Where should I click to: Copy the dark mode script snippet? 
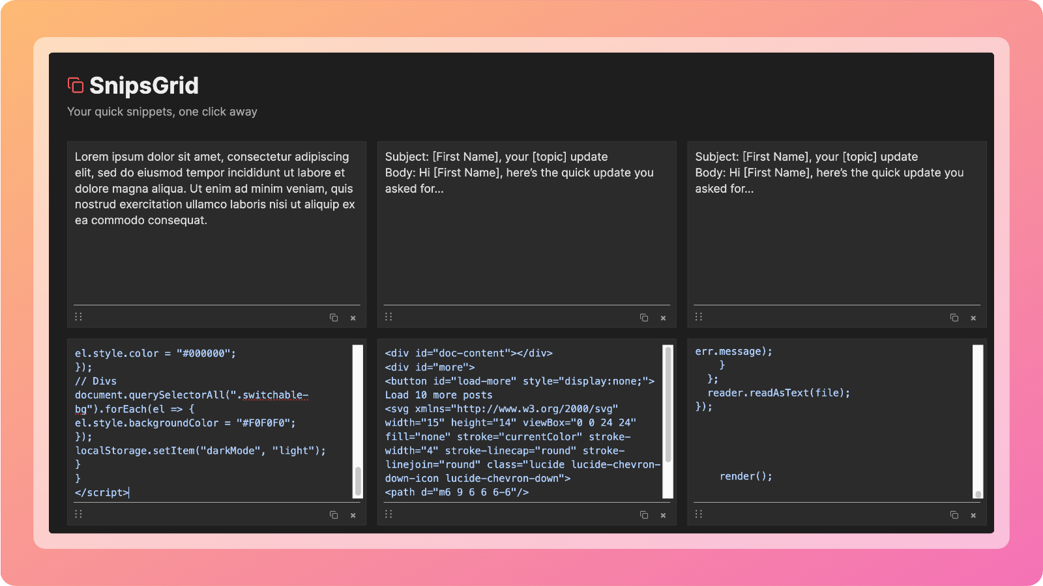coord(334,514)
